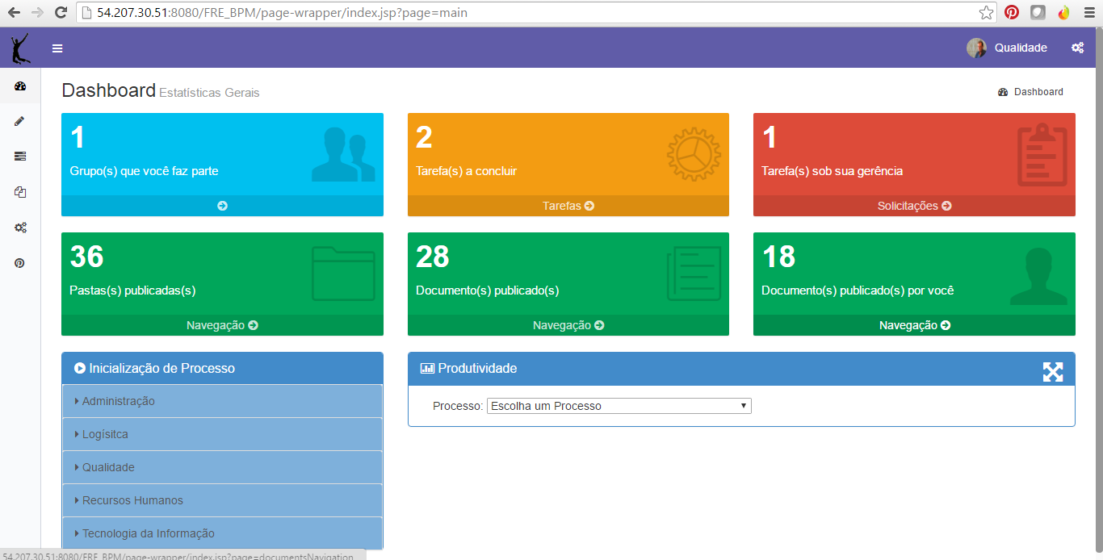The image size is (1103, 560).
Task: Expand the Qualidade process group
Action: click(x=222, y=467)
